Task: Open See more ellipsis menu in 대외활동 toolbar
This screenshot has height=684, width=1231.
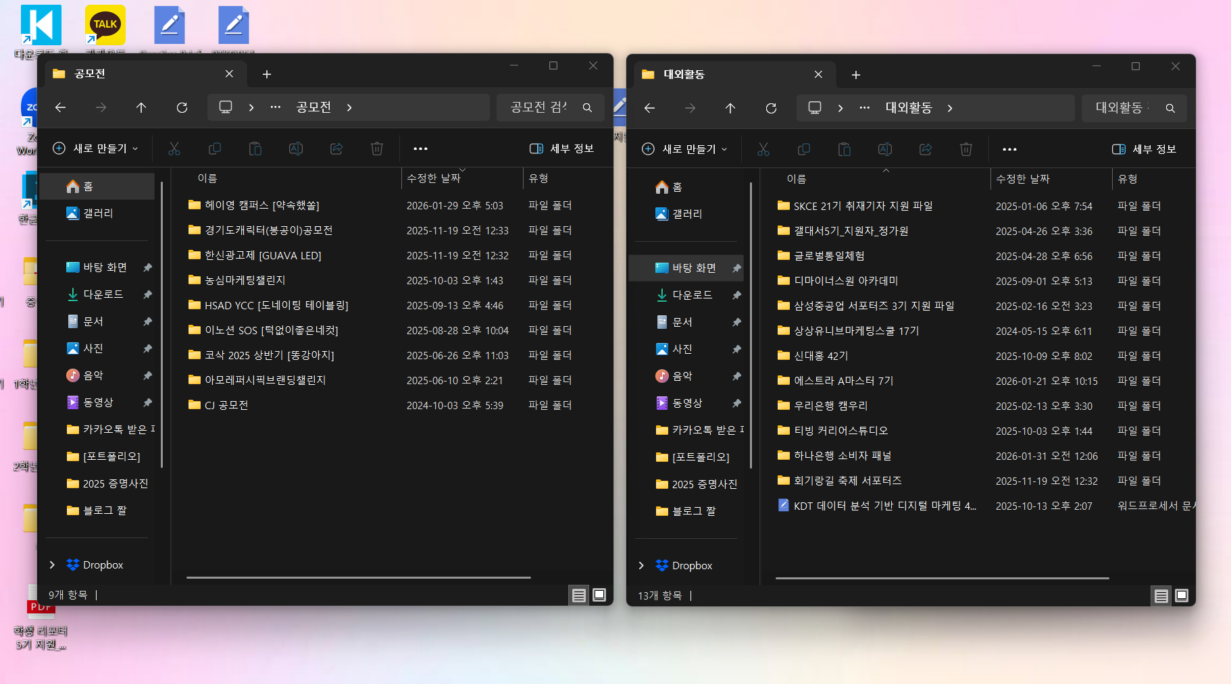Action: coord(1009,149)
